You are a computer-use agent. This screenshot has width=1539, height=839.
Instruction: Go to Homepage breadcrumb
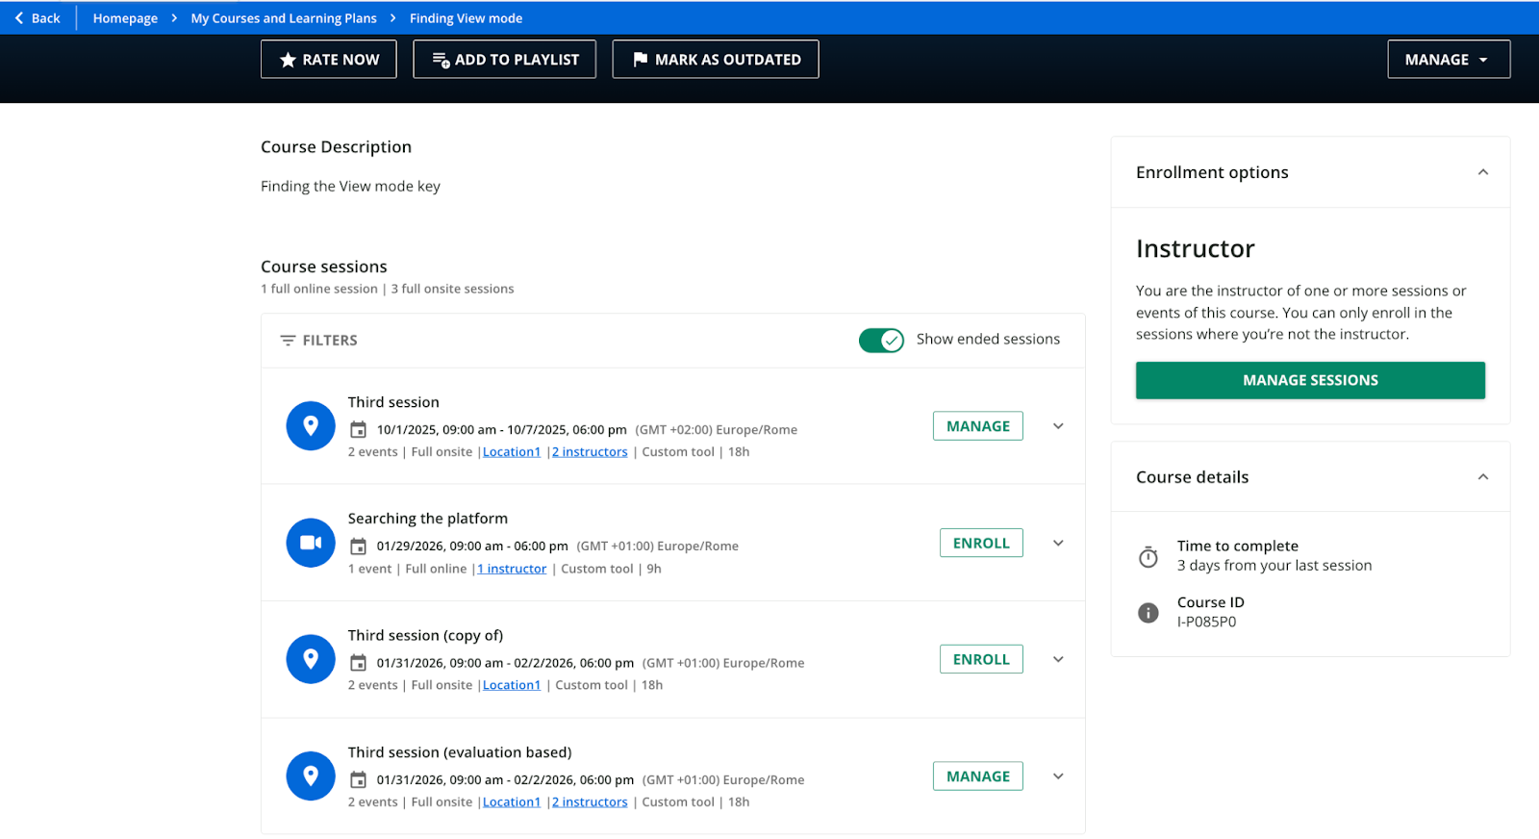click(x=125, y=18)
